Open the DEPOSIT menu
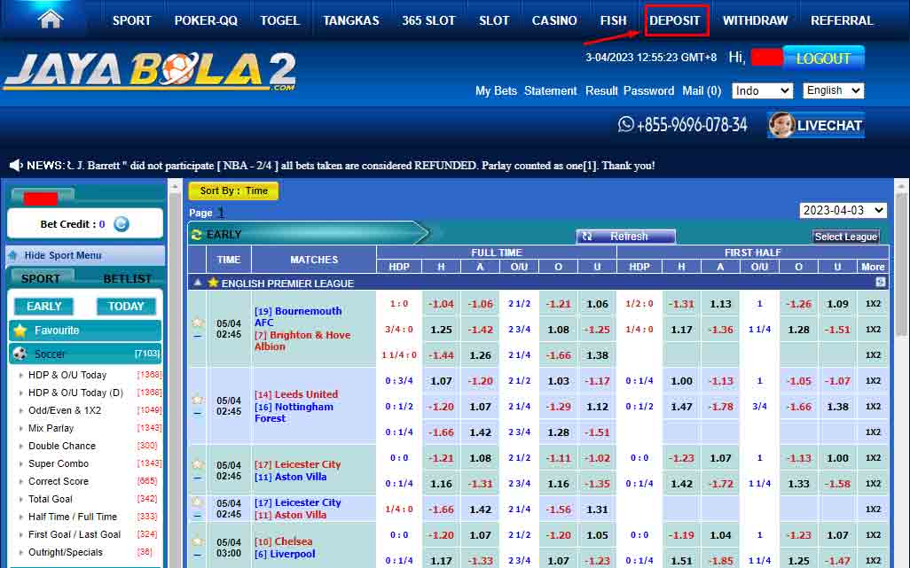The width and height of the screenshot is (910, 568). tap(675, 21)
